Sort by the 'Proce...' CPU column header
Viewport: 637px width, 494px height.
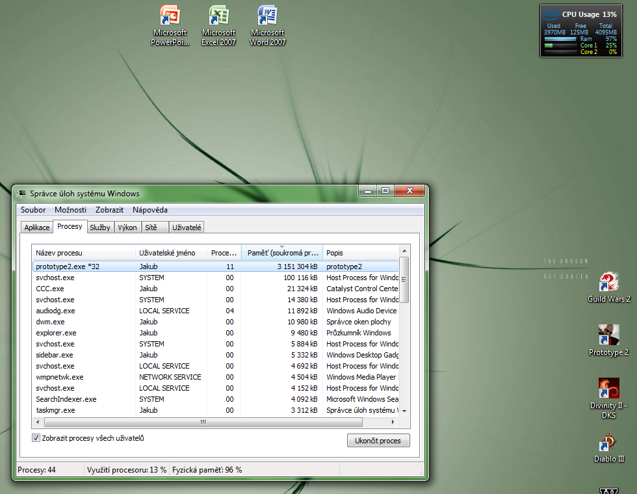pos(224,253)
